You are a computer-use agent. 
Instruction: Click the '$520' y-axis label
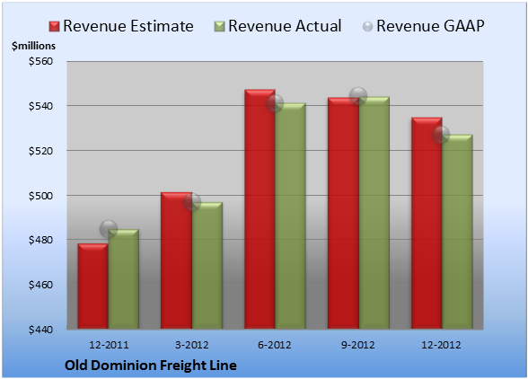point(40,151)
